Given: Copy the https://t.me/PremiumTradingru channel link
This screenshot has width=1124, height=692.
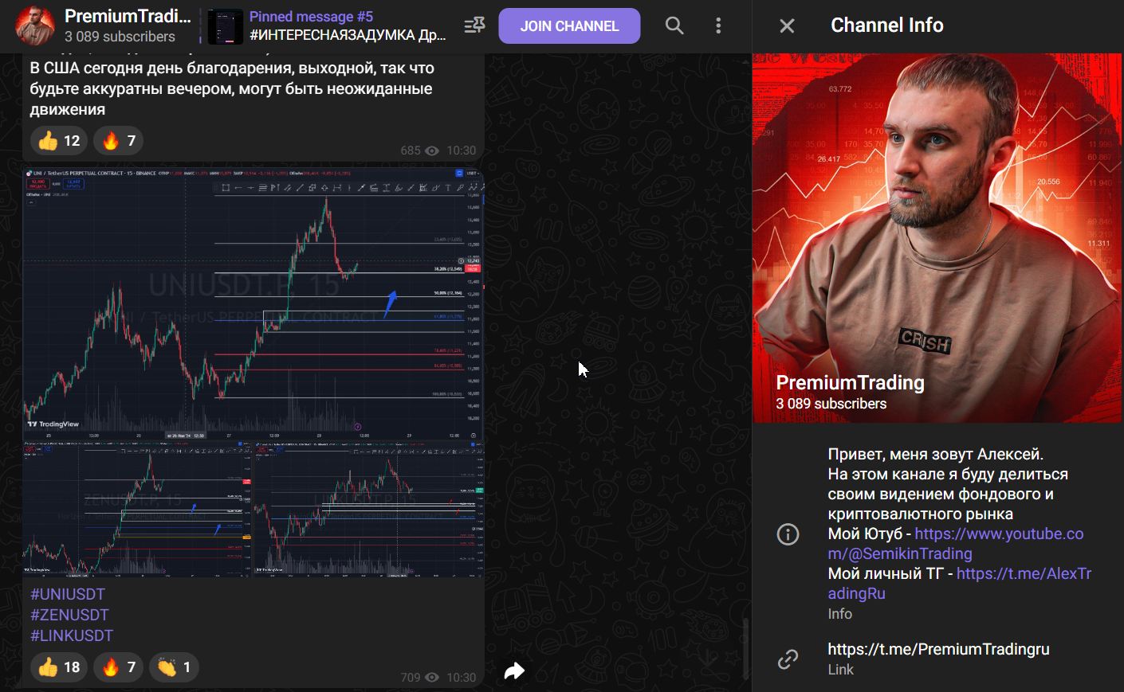Looking at the screenshot, I should [x=938, y=649].
